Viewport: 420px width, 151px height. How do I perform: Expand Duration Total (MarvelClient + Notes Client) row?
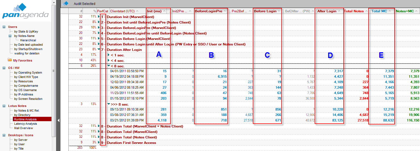99,126
